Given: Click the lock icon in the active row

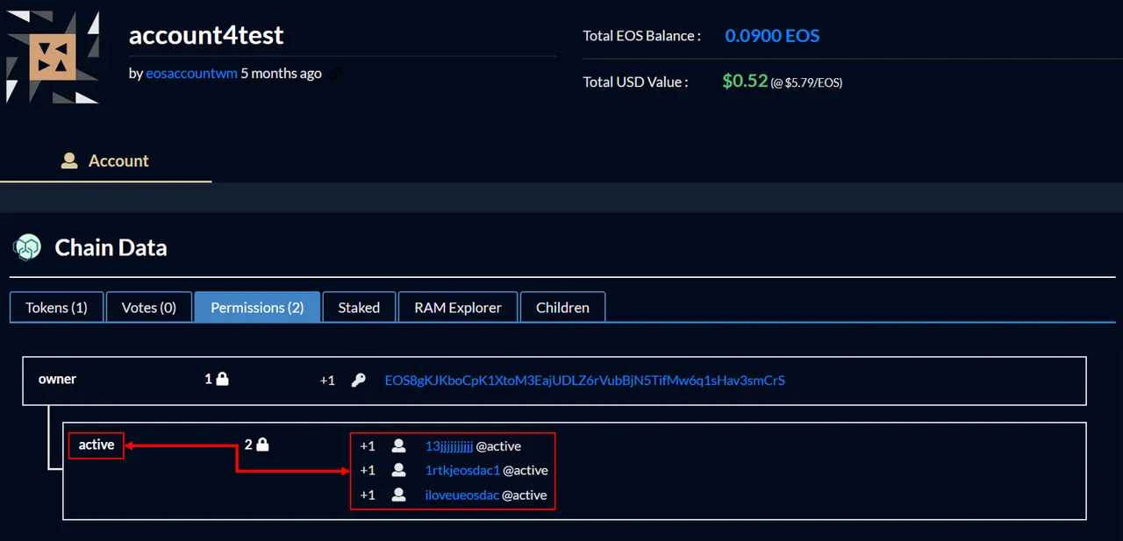Looking at the screenshot, I should (262, 445).
